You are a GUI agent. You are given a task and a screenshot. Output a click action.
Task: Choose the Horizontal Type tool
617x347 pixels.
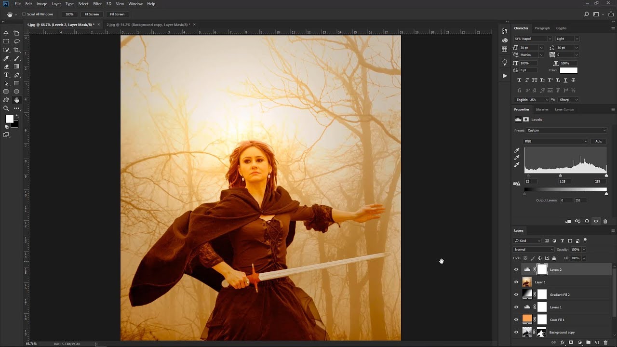pyautogui.click(x=6, y=75)
